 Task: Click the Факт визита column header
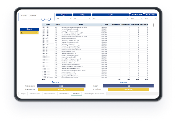125,24
